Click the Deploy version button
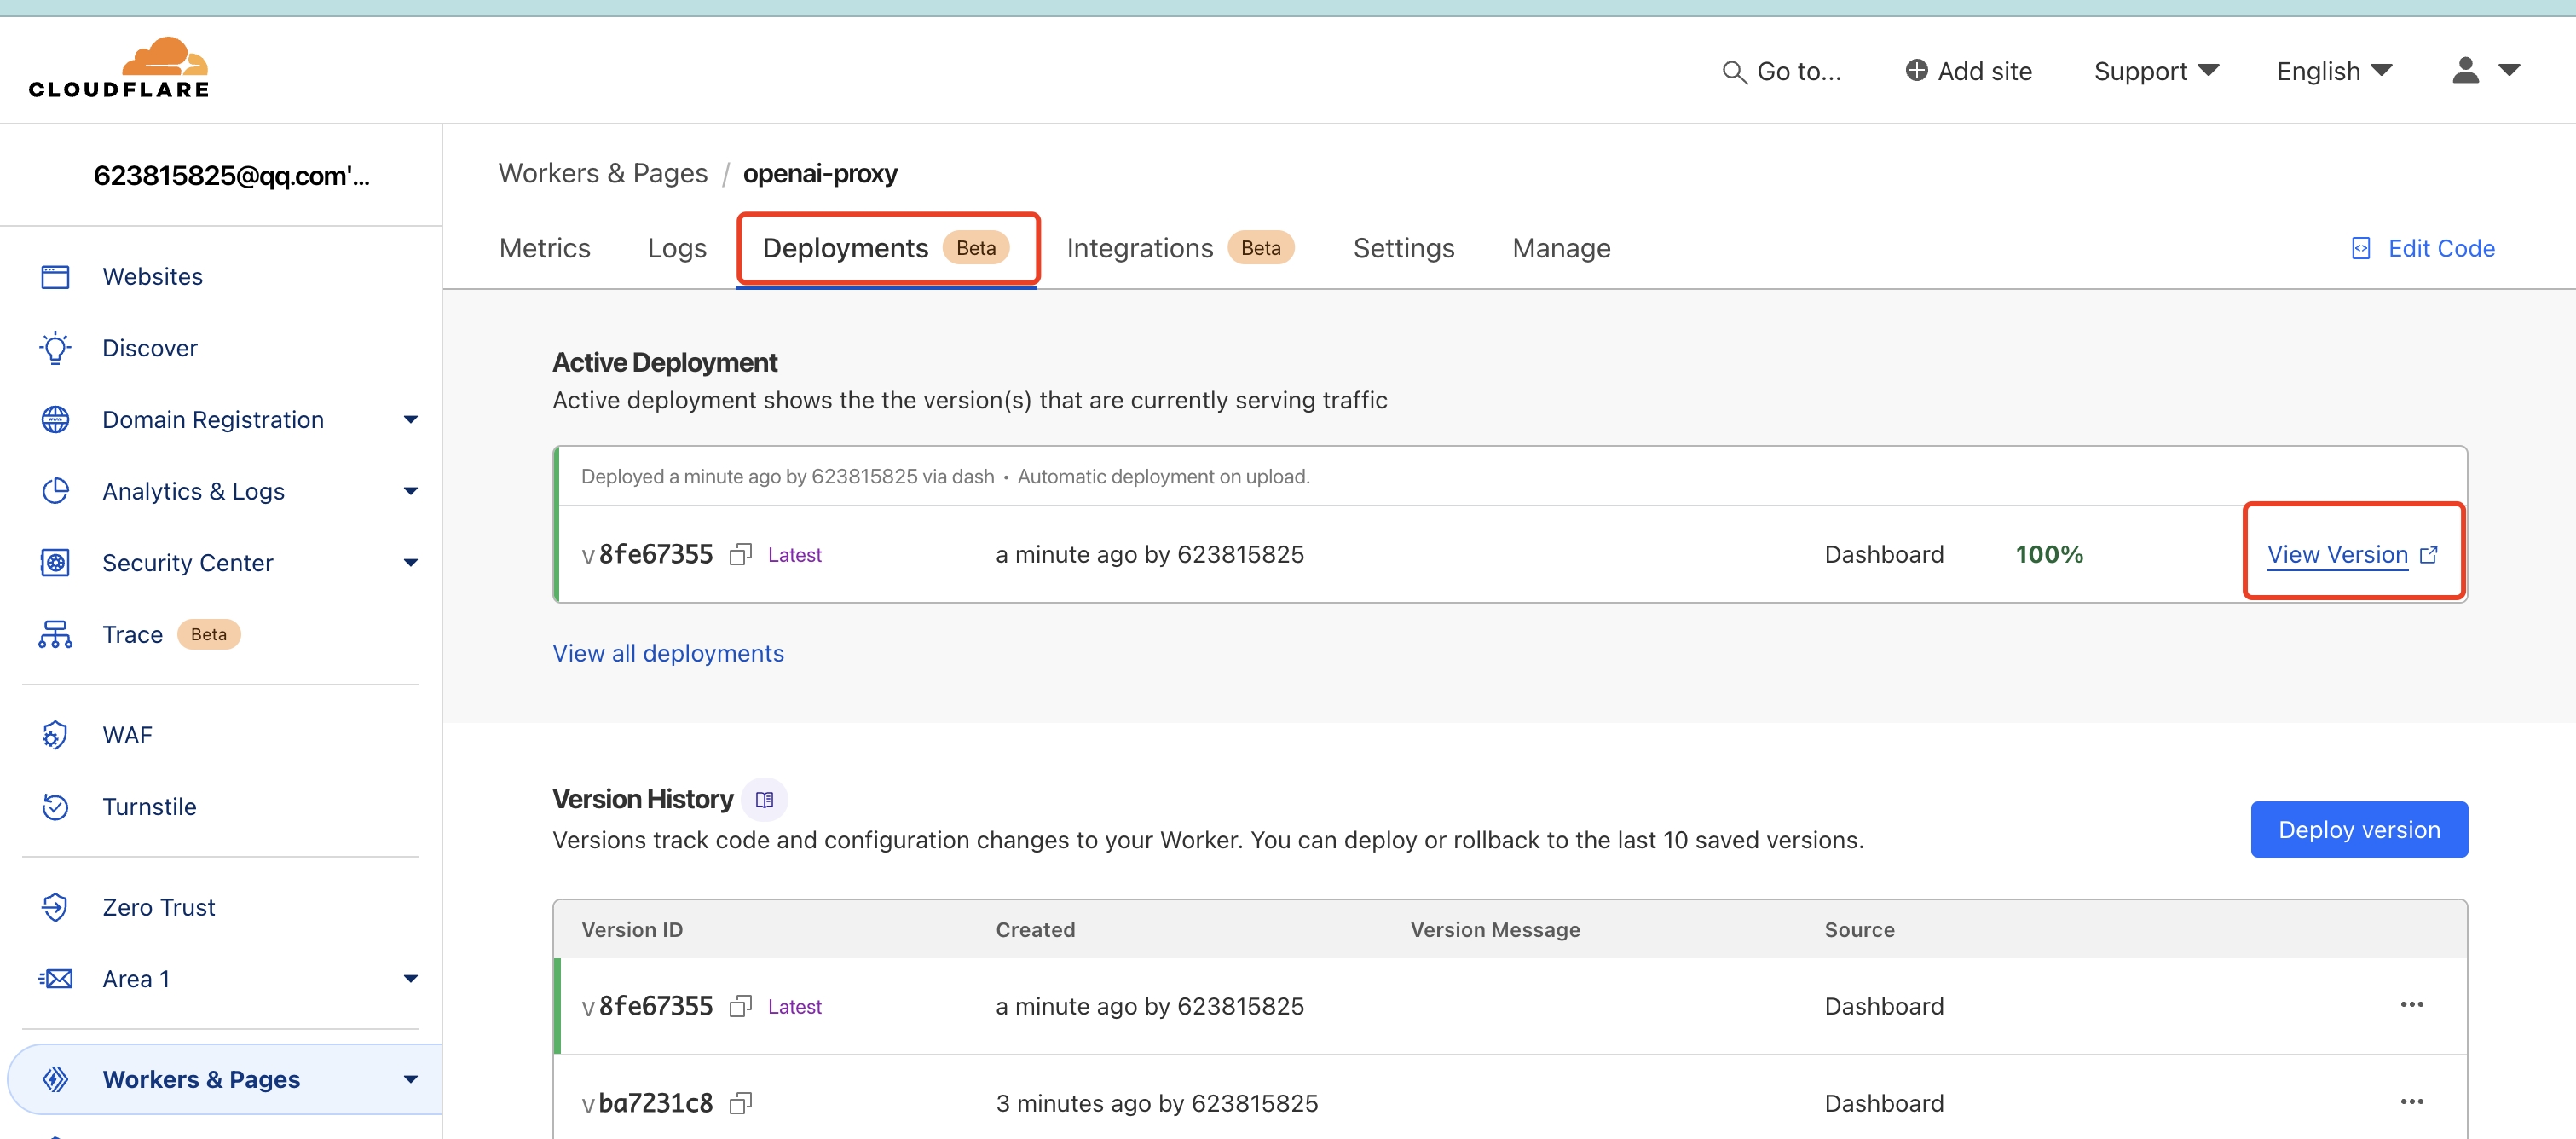The width and height of the screenshot is (2576, 1139). click(x=2359, y=830)
